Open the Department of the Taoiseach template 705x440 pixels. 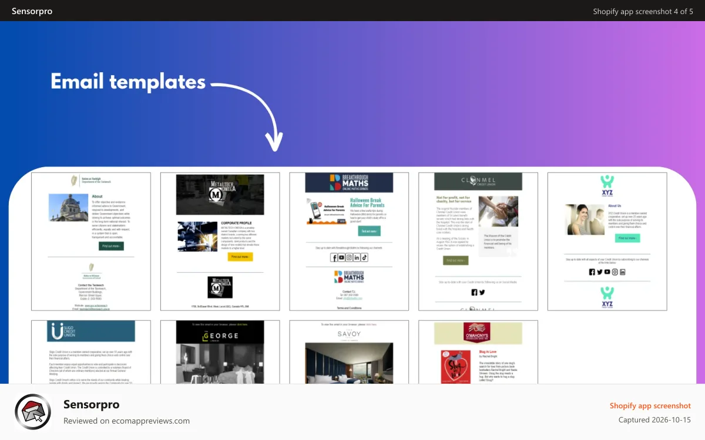click(x=91, y=241)
